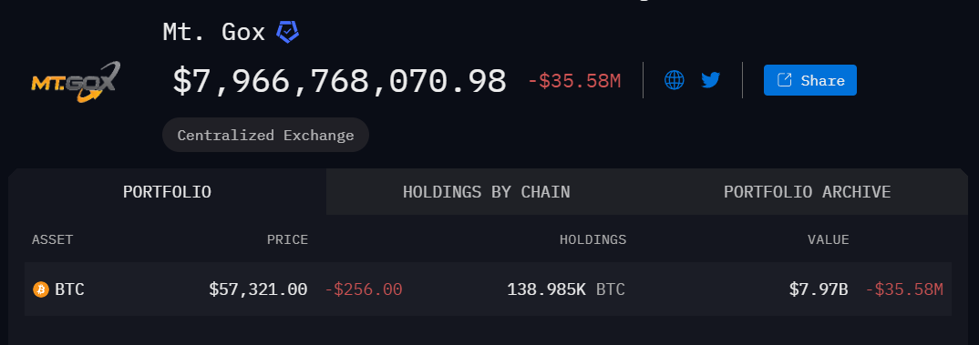Click the share arrow icon inside Share button
This screenshot has height=345, width=979.
784,80
